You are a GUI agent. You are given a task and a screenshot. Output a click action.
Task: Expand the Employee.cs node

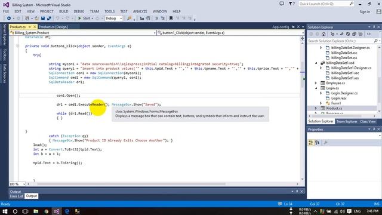coord(316,83)
